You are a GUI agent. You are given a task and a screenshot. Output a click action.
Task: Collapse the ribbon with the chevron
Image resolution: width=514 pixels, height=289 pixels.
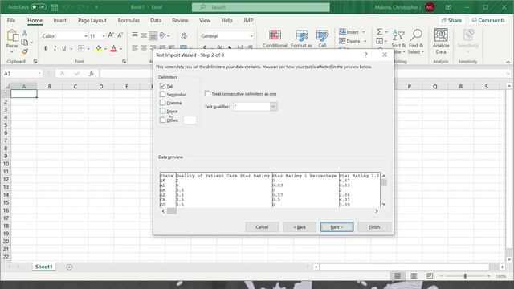point(508,62)
